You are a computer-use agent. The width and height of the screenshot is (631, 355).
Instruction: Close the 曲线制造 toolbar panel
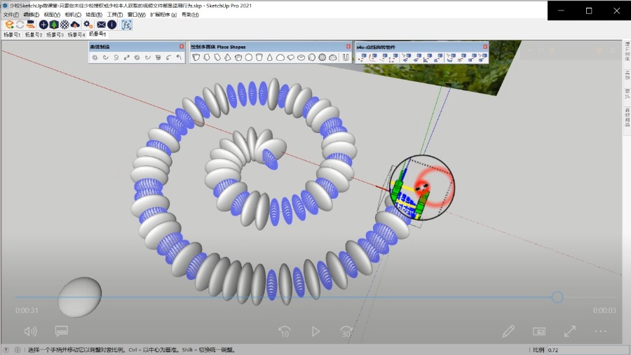pos(182,47)
